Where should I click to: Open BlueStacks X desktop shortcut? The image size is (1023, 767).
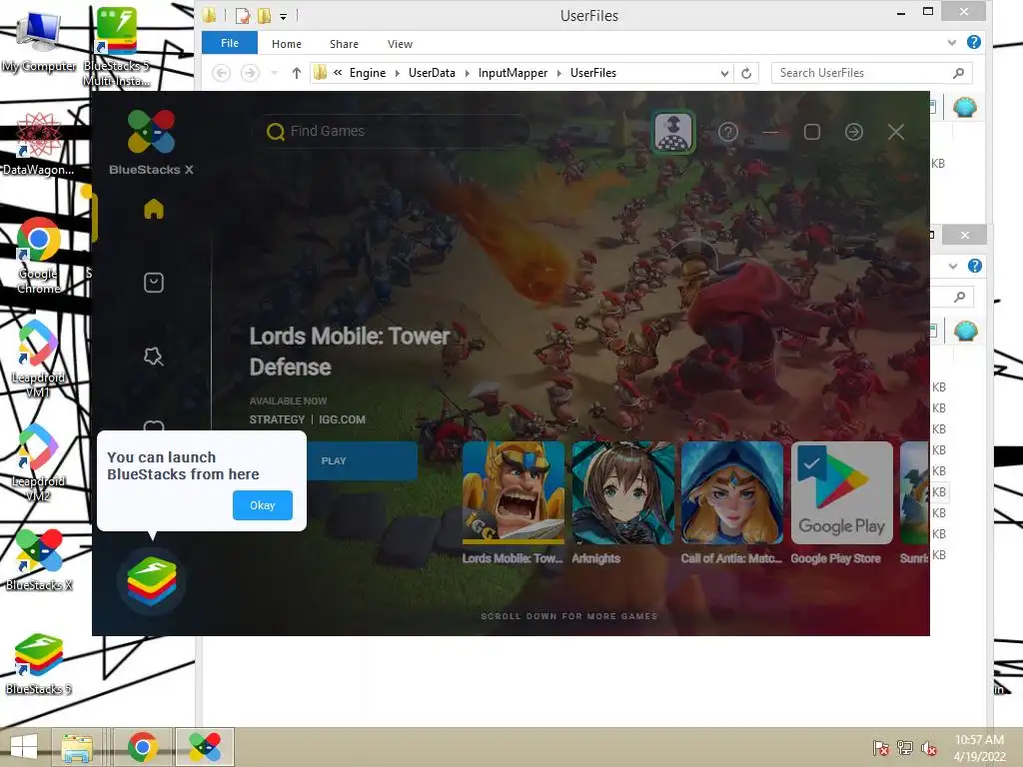click(39, 559)
